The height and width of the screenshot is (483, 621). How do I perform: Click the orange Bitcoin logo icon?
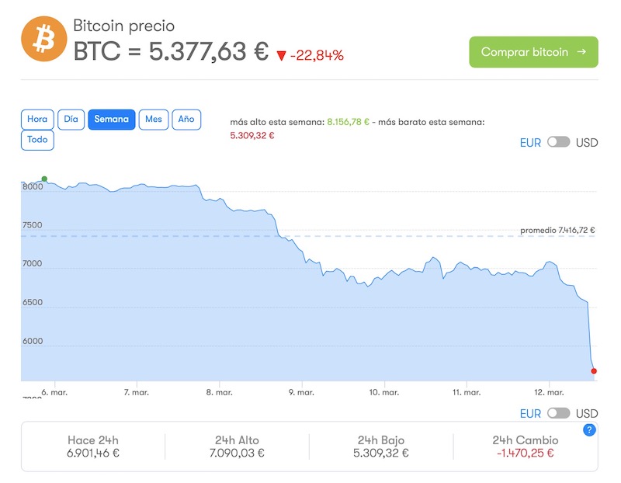(43, 39)
